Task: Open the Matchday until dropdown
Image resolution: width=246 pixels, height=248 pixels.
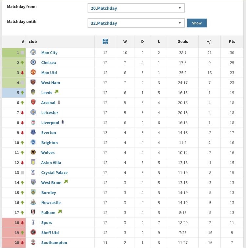Action: coord(136,23)
